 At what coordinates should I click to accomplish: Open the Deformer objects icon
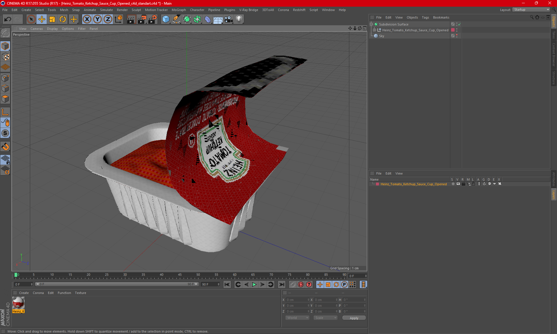(208, 19)
